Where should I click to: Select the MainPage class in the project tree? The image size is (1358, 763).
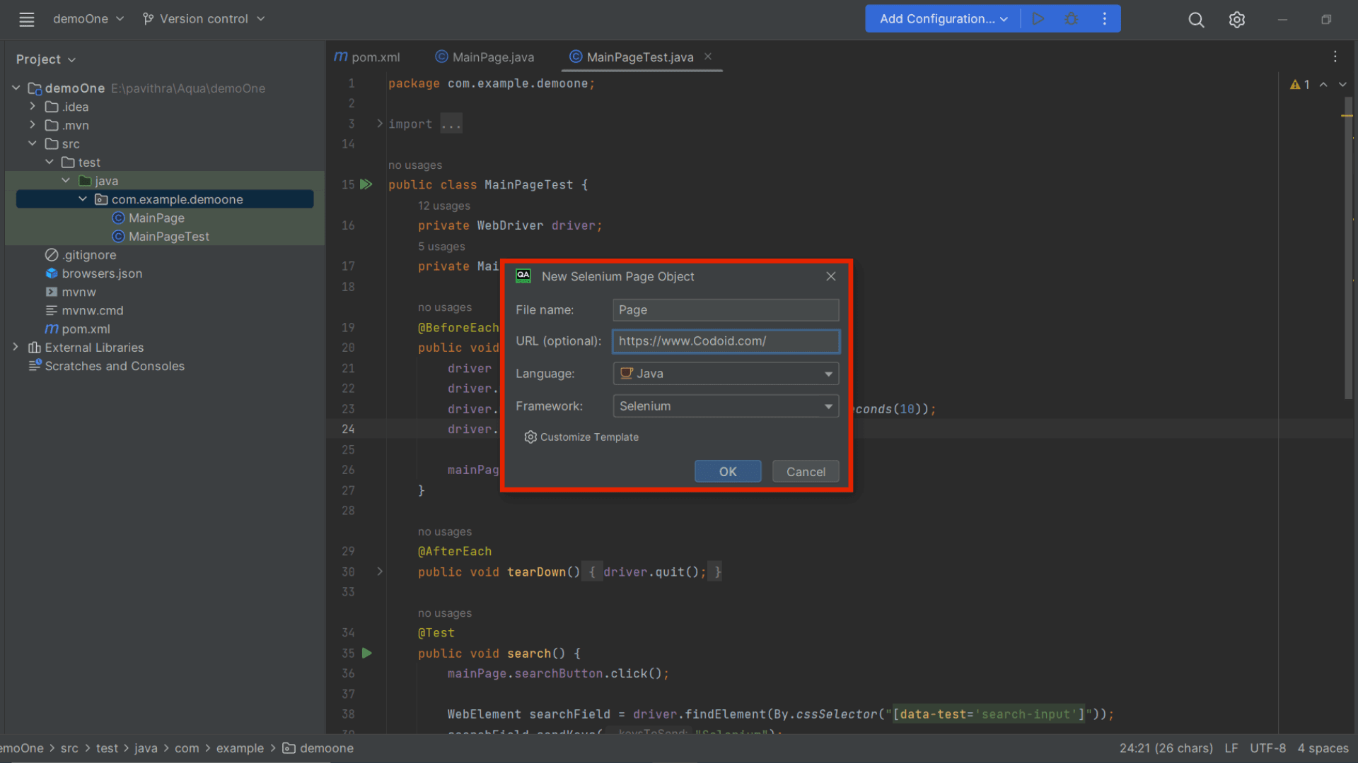click(156, 218)
